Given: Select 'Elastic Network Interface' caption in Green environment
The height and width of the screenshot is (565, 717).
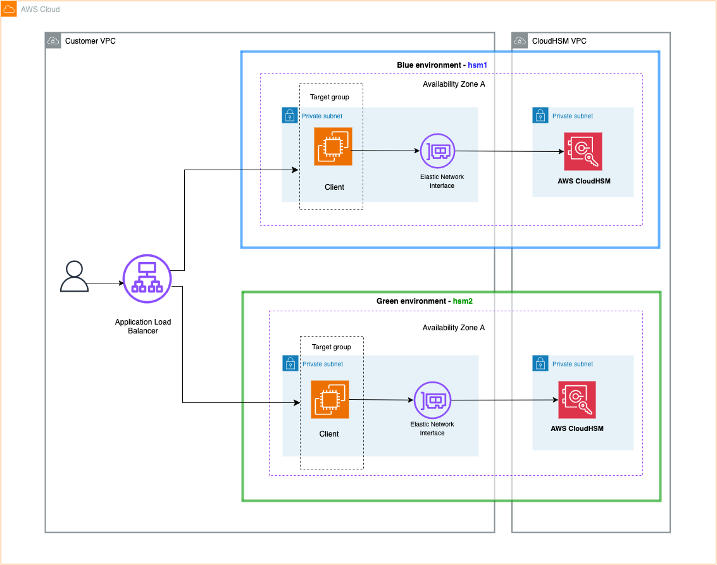Looking at the screenshot, I should [432, 428].
